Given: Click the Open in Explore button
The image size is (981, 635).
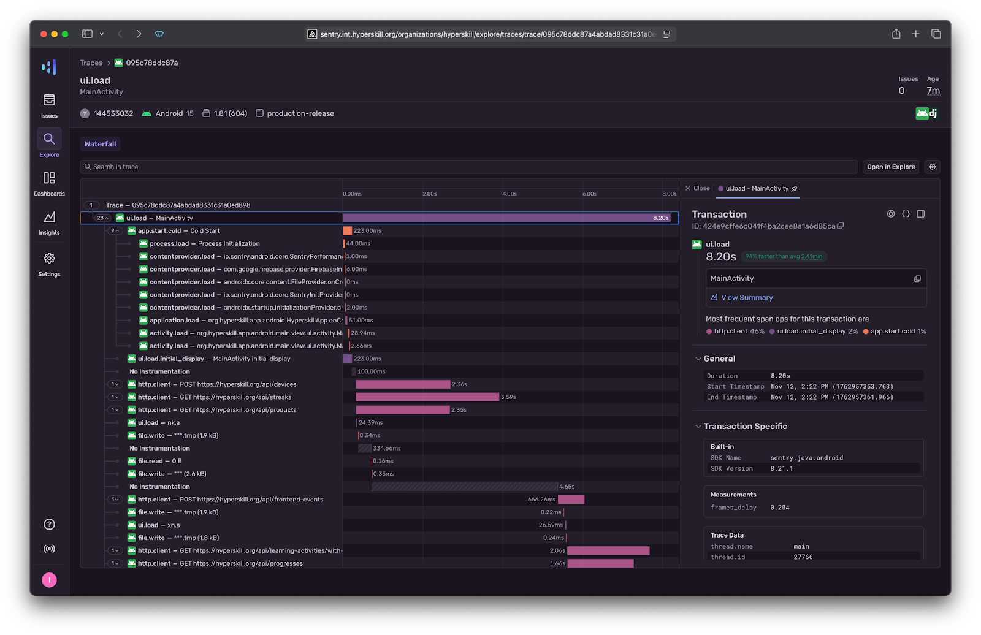Looking at the screenshot, I should [890, 167].
